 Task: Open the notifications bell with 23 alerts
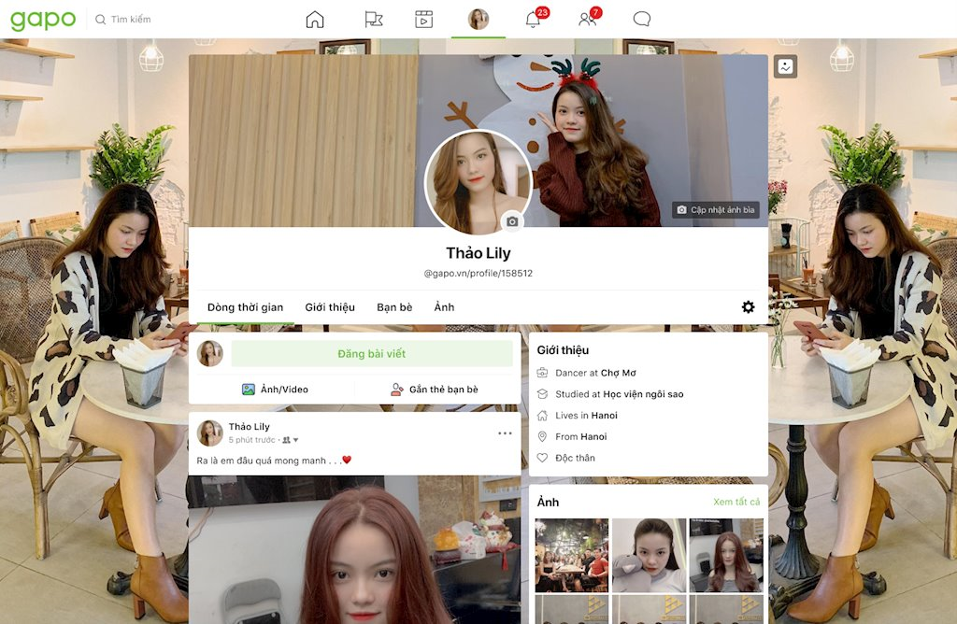tap(532, 19)
